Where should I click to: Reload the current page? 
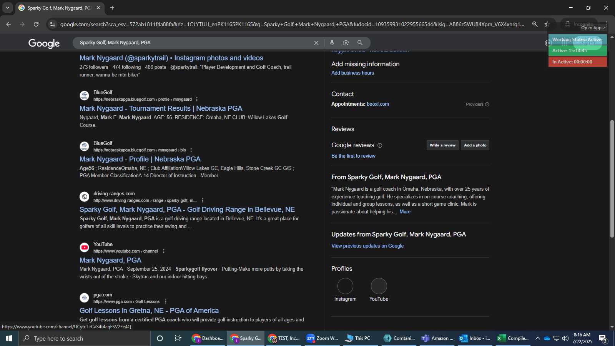36,24
